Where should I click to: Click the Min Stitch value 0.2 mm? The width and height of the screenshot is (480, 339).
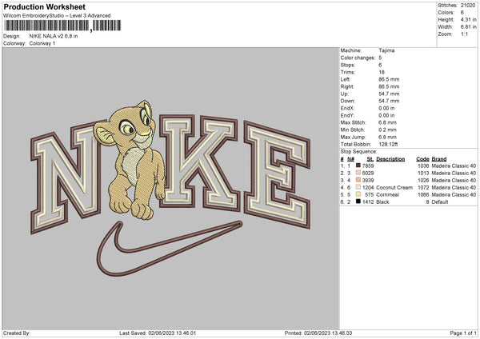pyautogui.click(x=387, y=130)
